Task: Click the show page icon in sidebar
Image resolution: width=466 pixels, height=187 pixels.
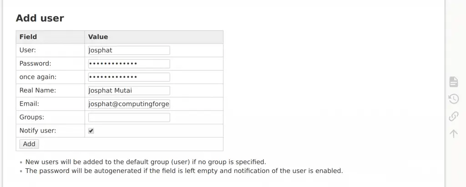Action: pyautogui.click(x=453, y=82)
